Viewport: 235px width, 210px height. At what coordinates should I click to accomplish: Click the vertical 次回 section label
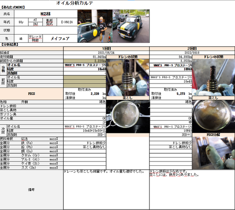pyautogui.click(x=3, y=130)
